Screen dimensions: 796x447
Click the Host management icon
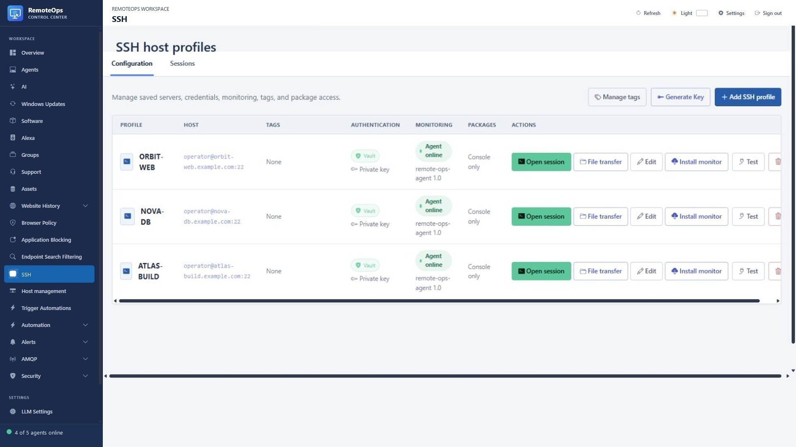click(13, 291)
